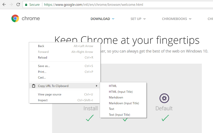Choose Back in the context menu

pyautogui.click(x=65, y=46)
